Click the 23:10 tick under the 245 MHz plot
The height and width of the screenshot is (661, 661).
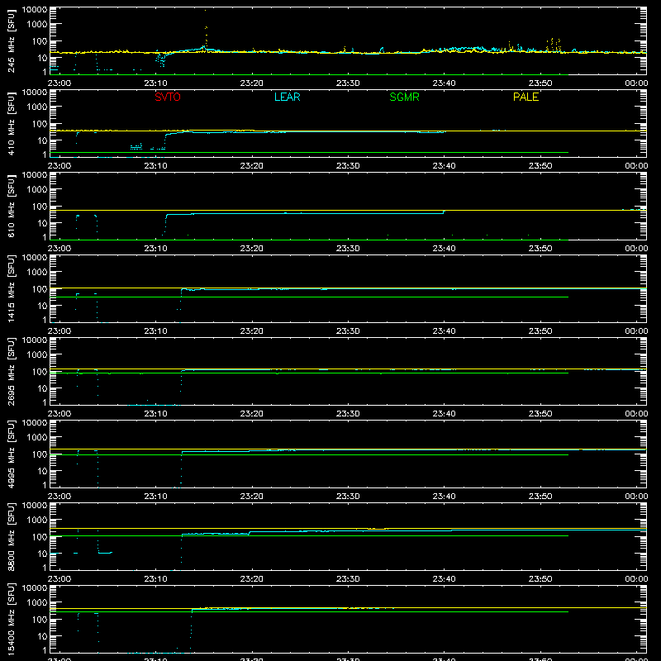pyautogui.click(x=155, y=83)
